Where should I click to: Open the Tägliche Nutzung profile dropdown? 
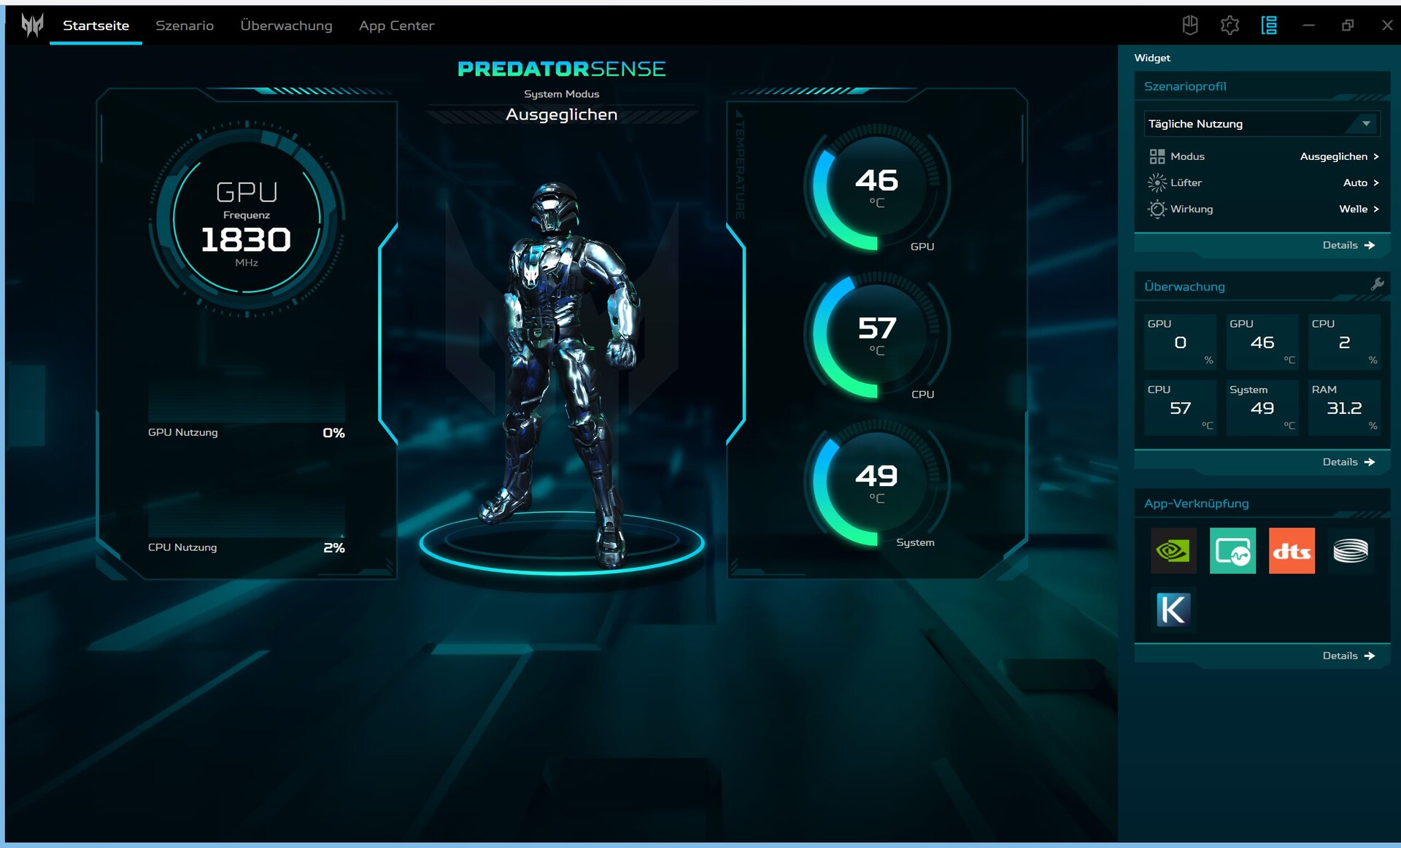coord(1261,123)
